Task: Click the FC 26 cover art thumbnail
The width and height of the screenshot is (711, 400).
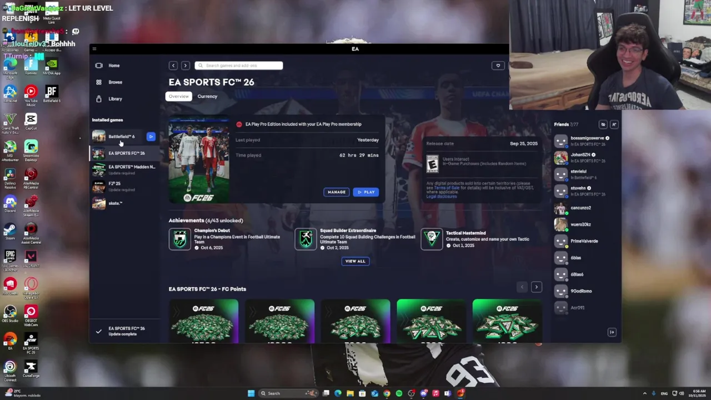Action: (x=199, y=160)
